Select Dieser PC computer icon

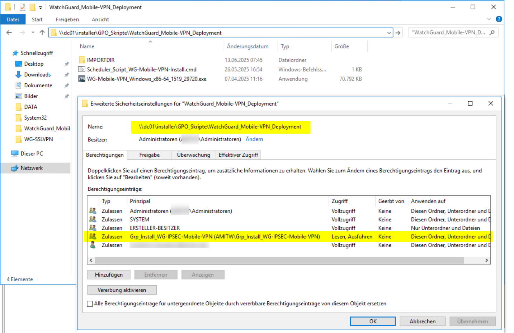click(x=15, y=154)
